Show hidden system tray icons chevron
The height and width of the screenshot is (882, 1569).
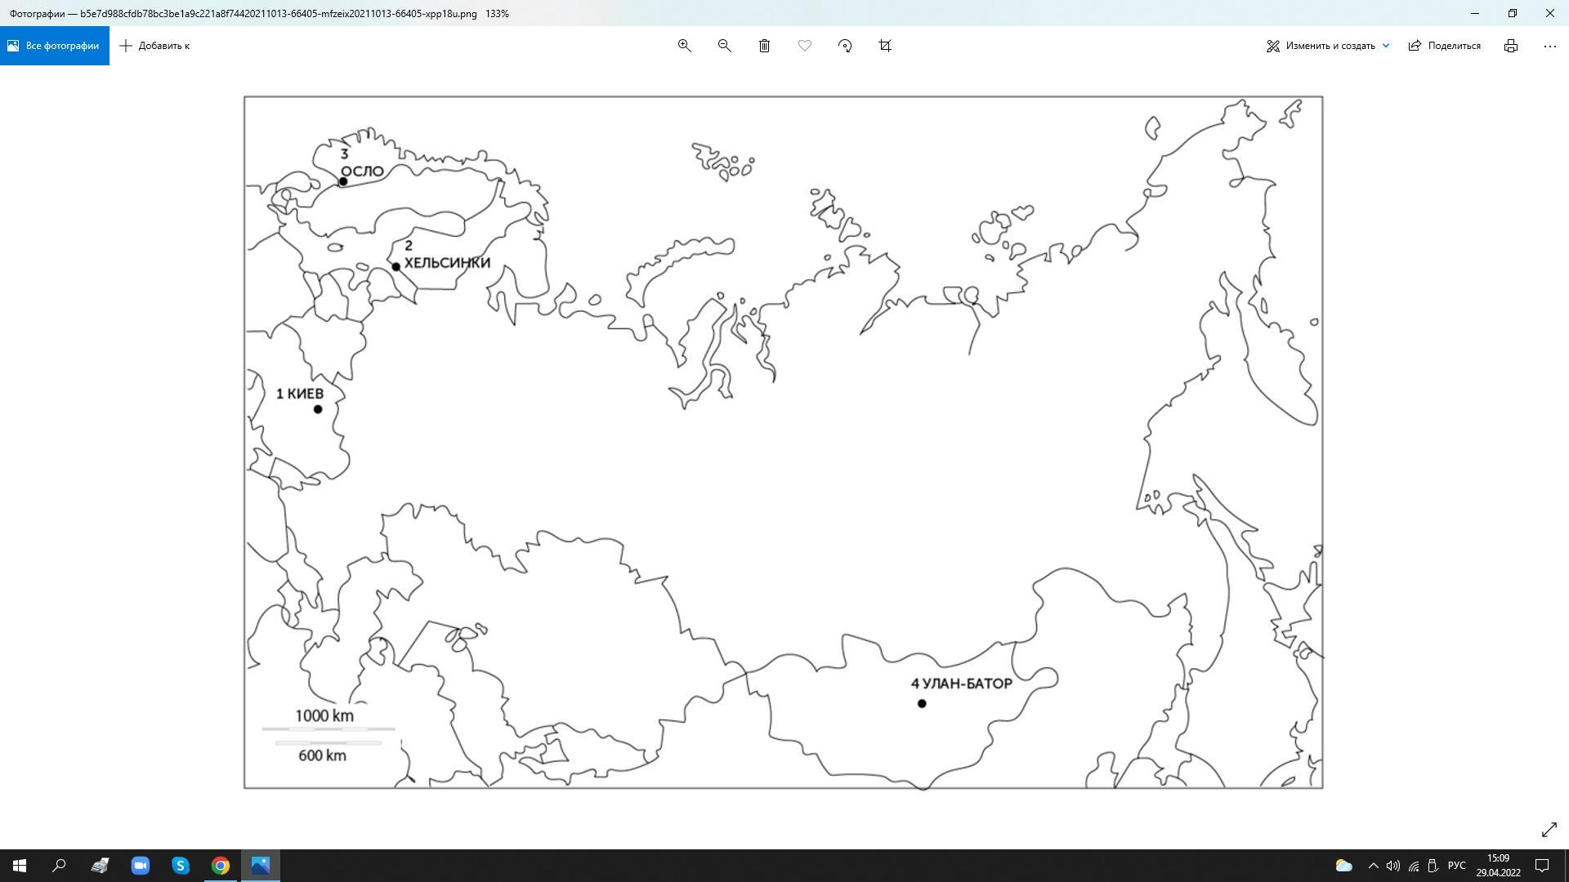pos(1373,866)
